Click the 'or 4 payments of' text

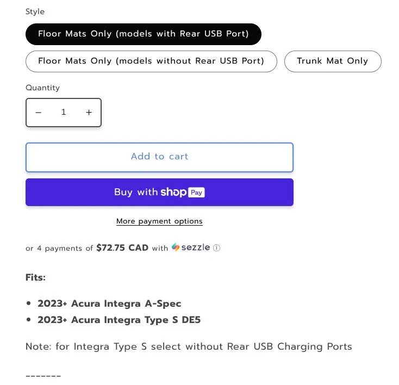tap(59, 249)
